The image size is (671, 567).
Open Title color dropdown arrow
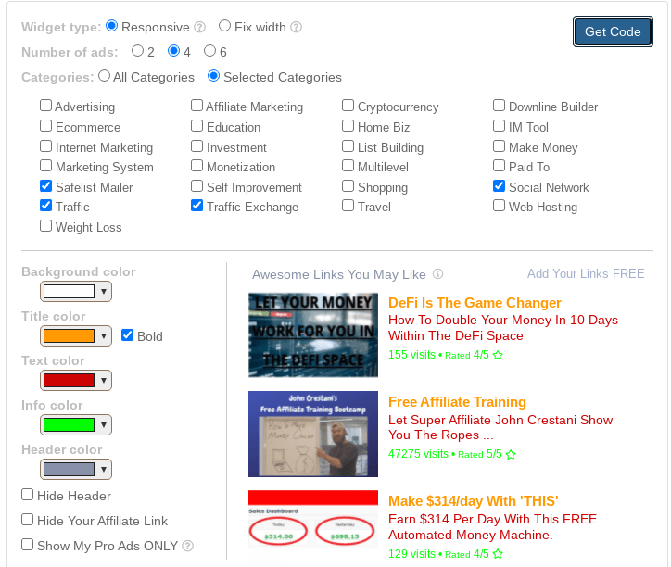pos(104,336)
